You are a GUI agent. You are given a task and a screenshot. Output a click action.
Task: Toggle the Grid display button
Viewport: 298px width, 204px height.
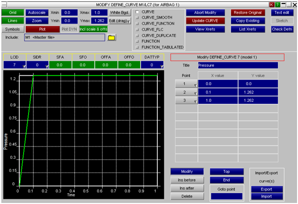click(12, 12)
